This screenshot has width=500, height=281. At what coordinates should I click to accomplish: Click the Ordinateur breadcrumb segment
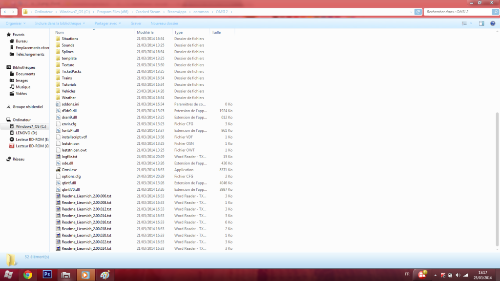[43, 12]
